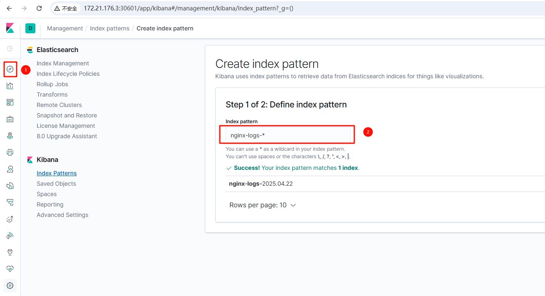Open Rollup Jobs

(x=52, y=84)
